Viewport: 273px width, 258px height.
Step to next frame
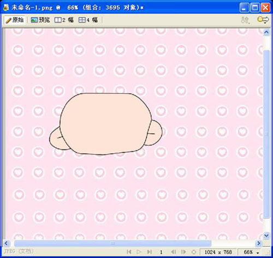pos(184,252)
